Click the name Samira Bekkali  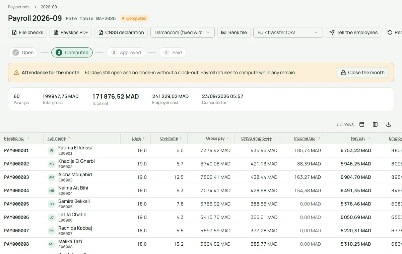click(x=74, y=201)
